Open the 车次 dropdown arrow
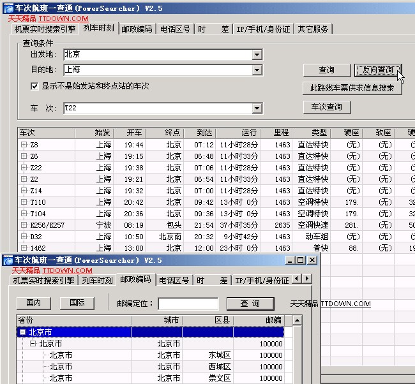Screen dimensions: 415x384 pyautogui.click(x=257, y=108)
